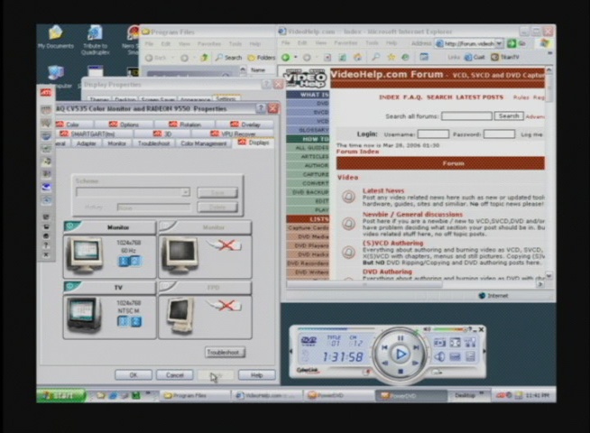
Task: Open the DVD Authoring forum link
Action: tap(387, 272)
